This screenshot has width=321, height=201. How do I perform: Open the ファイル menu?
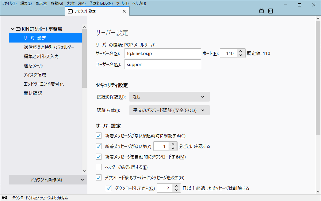[9, 3]
